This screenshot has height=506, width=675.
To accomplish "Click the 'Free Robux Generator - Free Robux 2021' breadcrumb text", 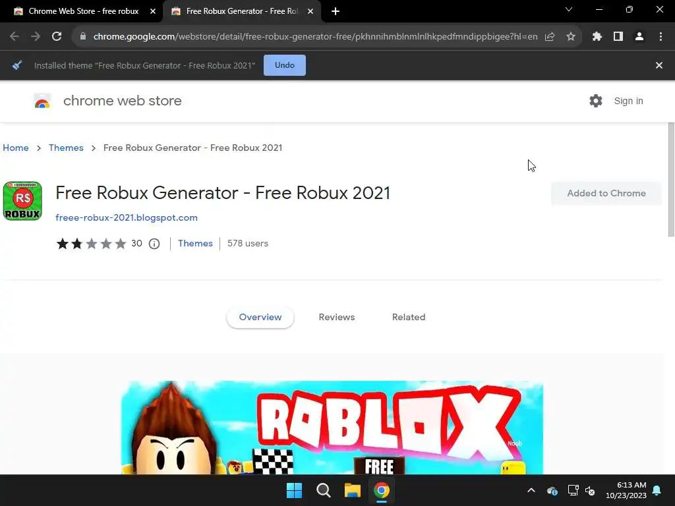I will (x=193, y=148).
